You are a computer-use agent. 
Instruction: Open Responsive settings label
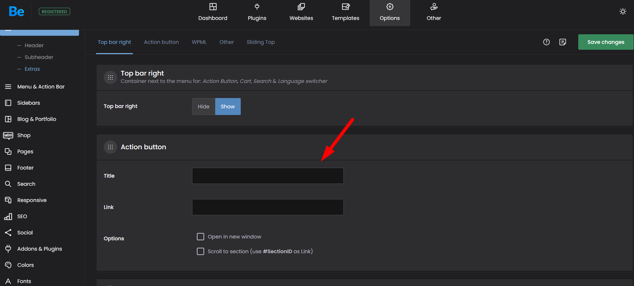click(x=32, y=200)
